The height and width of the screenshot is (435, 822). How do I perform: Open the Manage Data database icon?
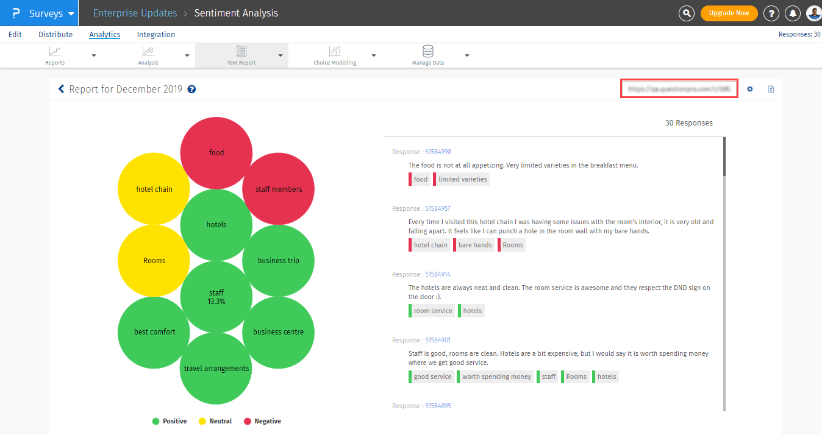[x=428, y=51]
